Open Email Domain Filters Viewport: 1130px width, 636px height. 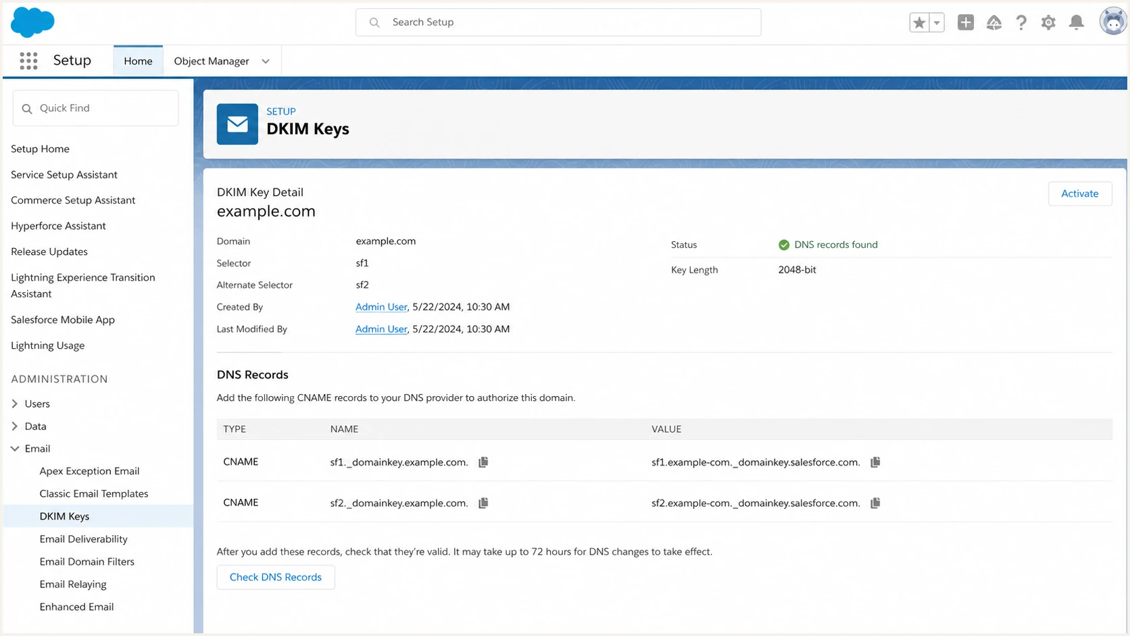[x=87, y=562]
